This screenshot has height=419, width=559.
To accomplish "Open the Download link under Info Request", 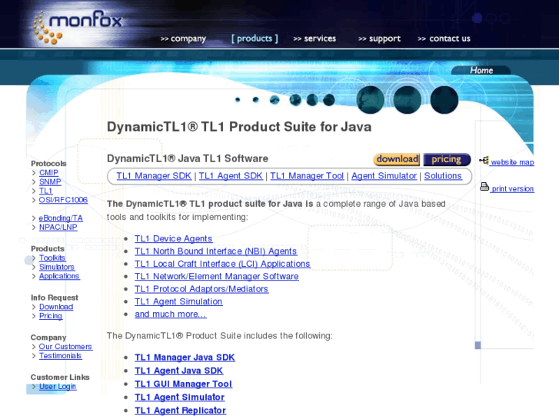I will click(x=56, y=307).
